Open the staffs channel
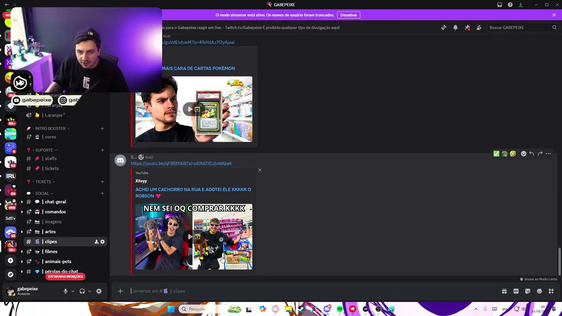The image size is (562, 316). (x=65, y=158)
